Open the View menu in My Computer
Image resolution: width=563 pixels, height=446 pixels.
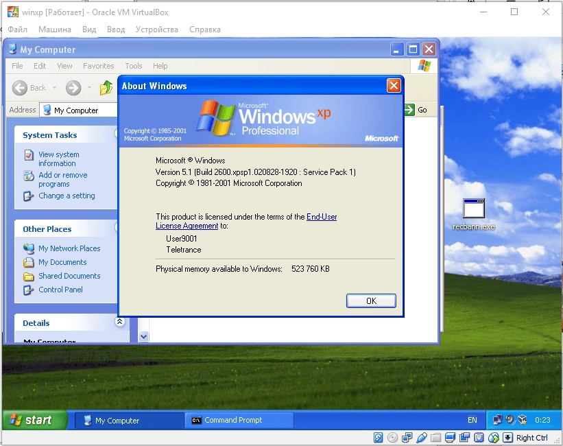click(x=64, y=66)
